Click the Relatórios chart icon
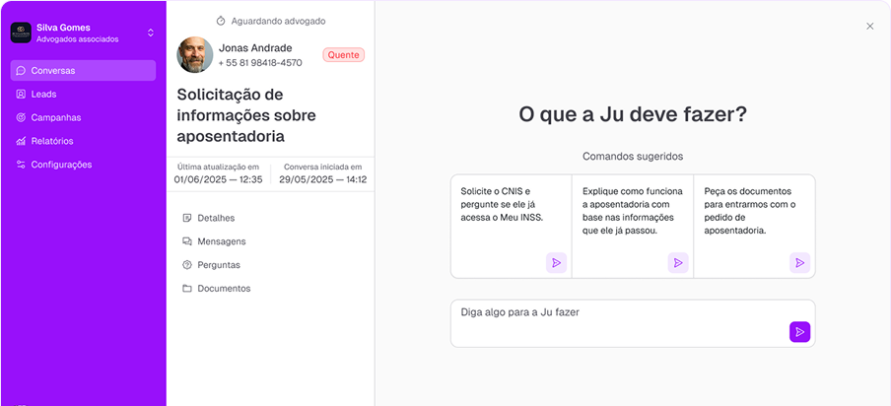This screenshot has width=891, height=406. coord(21,141)
